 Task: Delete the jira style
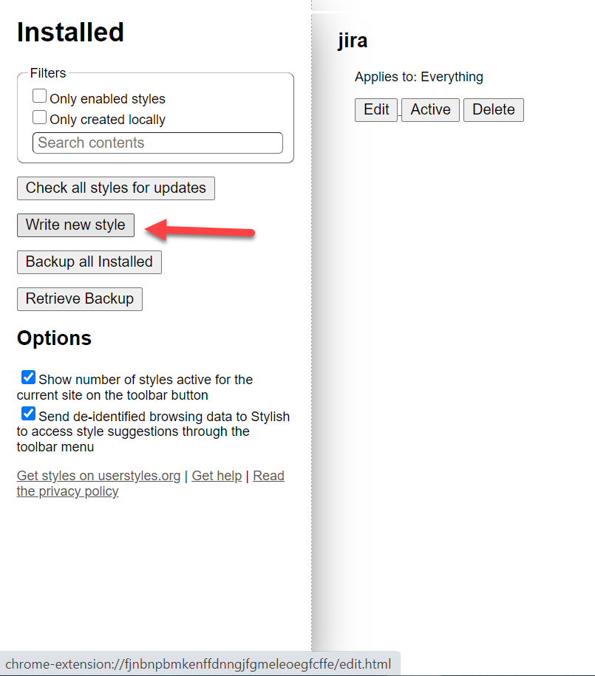[x=494, y=110]
